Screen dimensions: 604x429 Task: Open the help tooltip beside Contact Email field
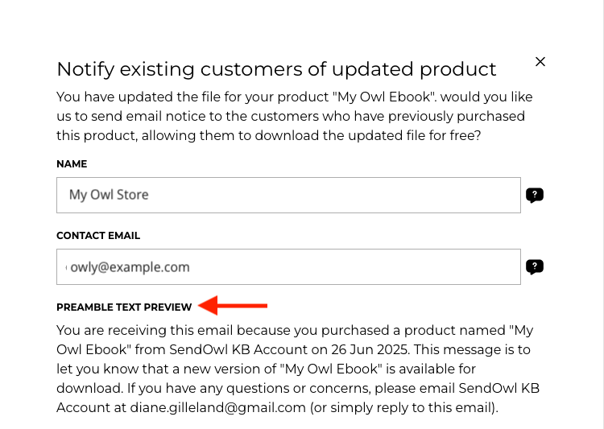pos(535,267)
